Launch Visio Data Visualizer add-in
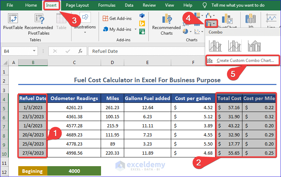The width and height of the screenshot is (281, 177). point(142,15)
